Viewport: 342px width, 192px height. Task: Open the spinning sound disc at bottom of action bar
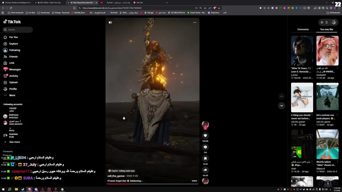point(205,181)
